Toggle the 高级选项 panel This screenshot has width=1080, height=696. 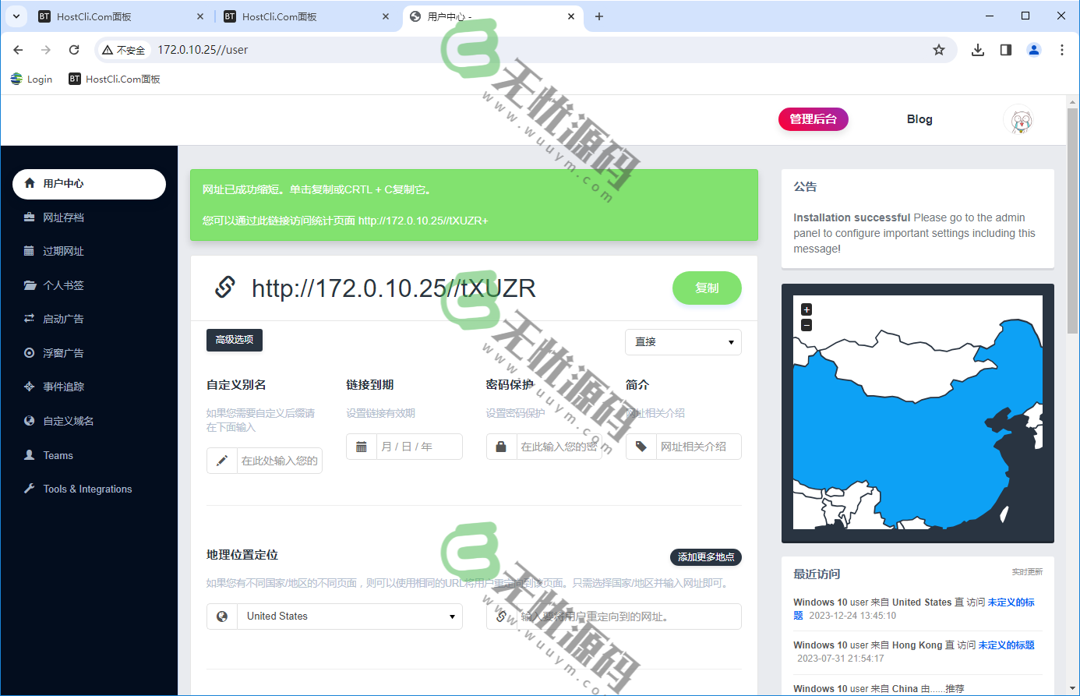click(234, 340)
